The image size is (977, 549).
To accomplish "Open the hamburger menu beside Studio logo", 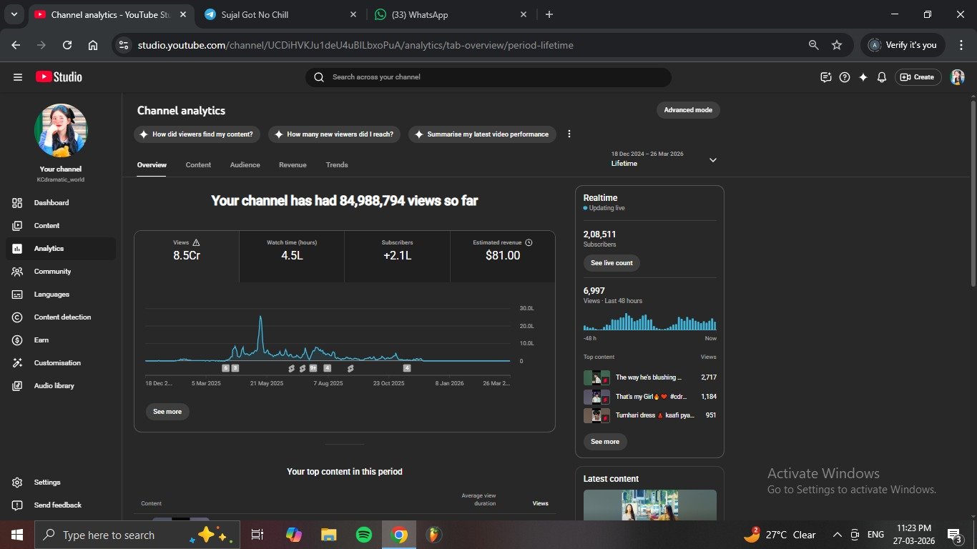I will [18, 77].
